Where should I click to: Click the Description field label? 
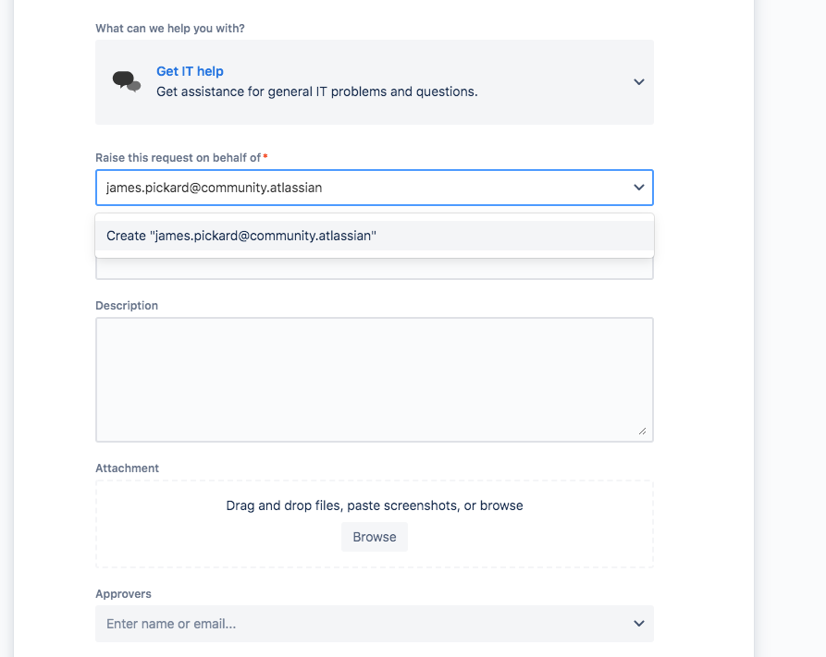(127, 305)
